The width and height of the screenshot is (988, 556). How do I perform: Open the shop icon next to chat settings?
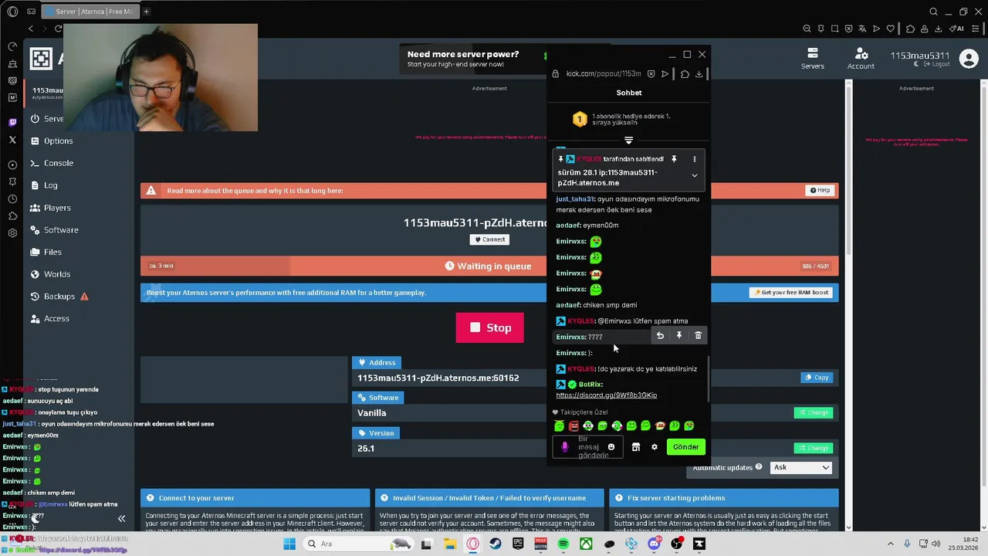pyautogui.click(x=636, y=447)
